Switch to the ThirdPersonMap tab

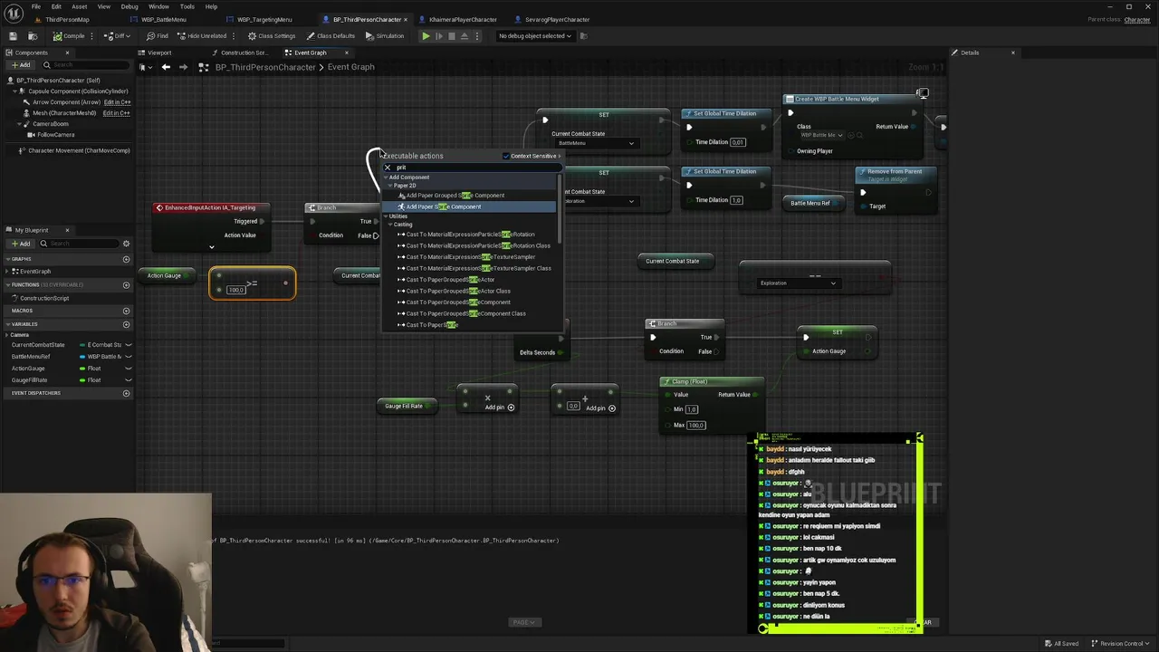[65, 19]
